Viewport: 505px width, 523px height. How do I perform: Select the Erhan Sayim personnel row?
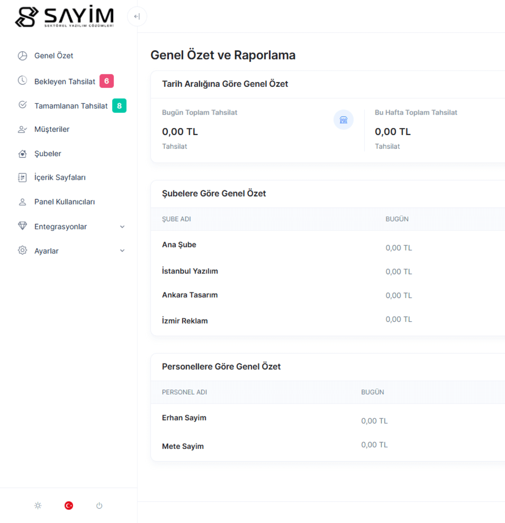pyautogui.click(x=184, y=418)
